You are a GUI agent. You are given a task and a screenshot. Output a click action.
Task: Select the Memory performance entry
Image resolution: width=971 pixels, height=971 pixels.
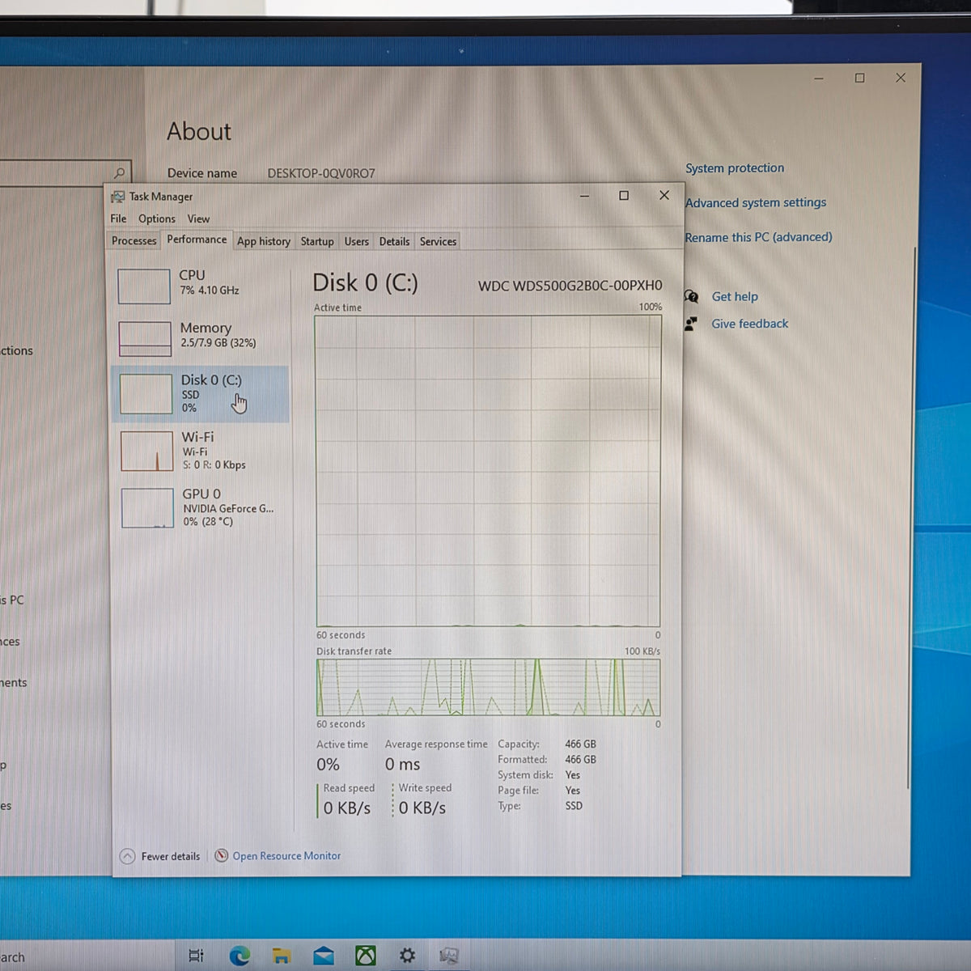coord(200,338)
